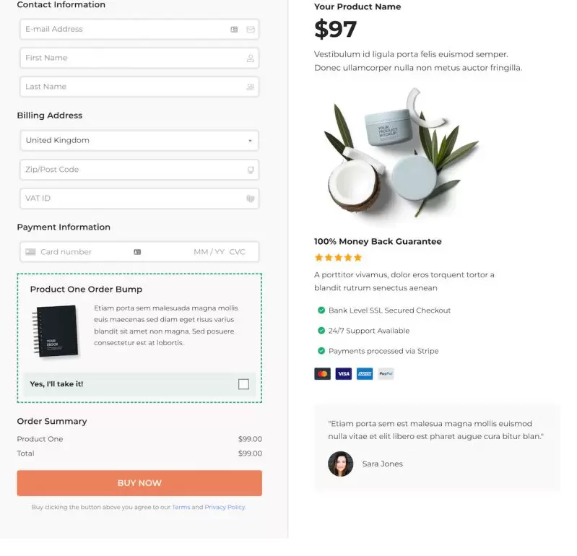This screenshot has height=556, width=577.
Task: Click the five-star rating
Action: pyautogui.click(x=338, y=258)
